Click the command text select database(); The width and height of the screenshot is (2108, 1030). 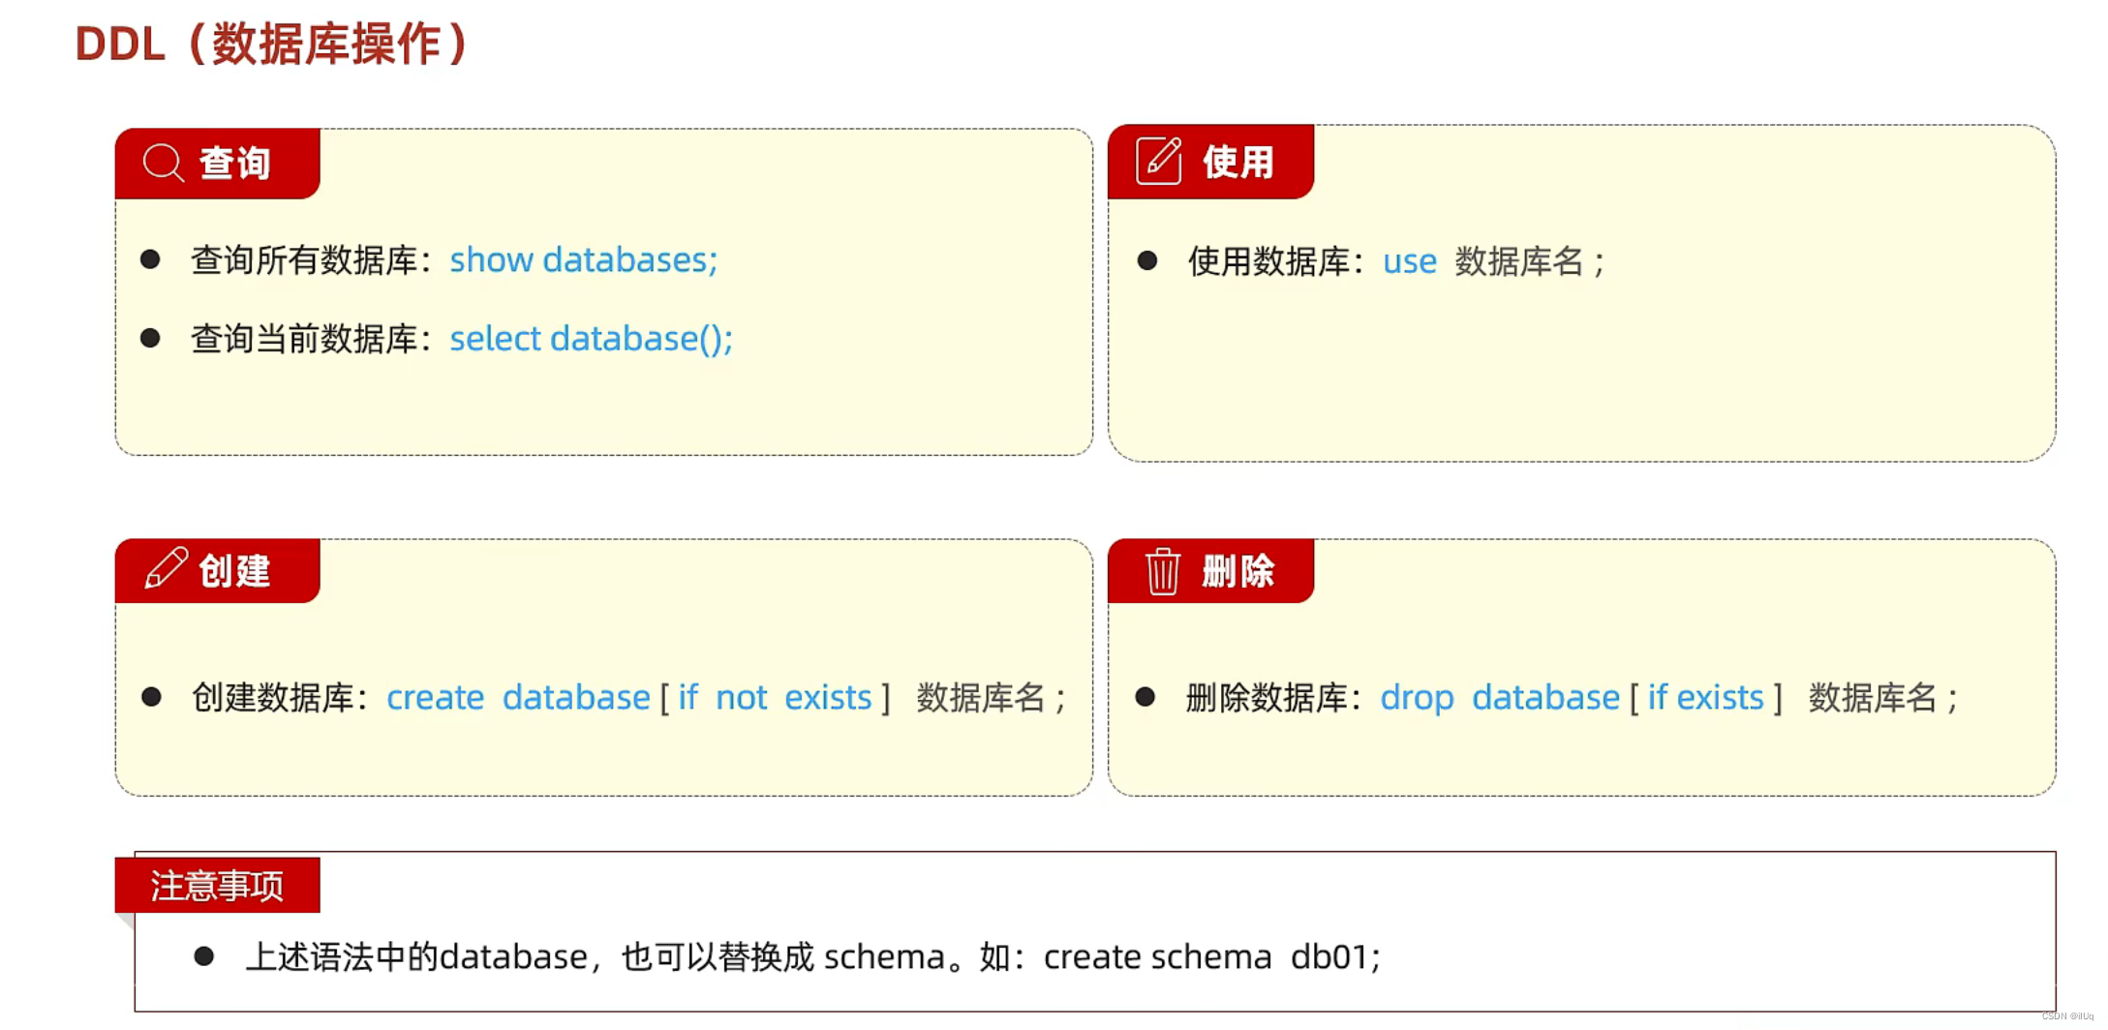[592, 339]
